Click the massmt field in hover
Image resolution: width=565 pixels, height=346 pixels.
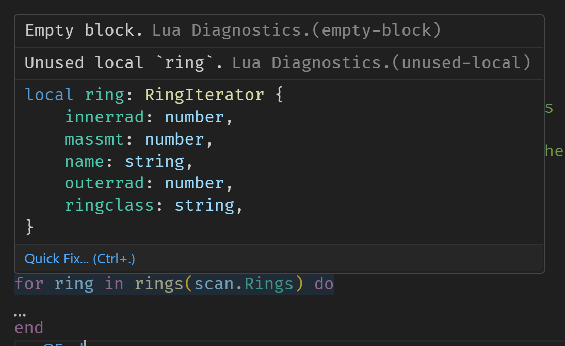(x=94, y=139)
